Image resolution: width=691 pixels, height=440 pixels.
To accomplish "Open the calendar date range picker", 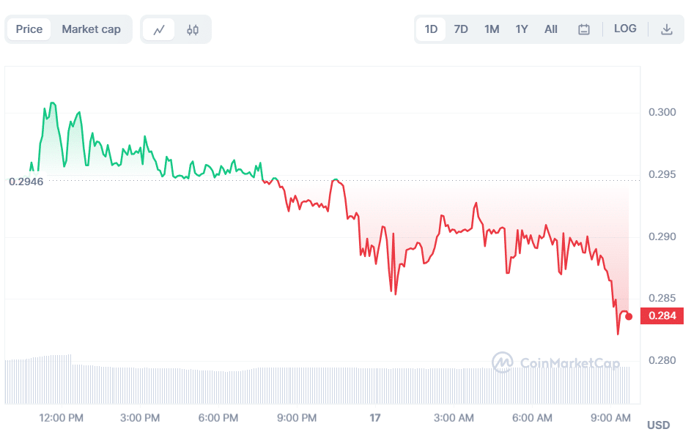I will pyautogui.click(x=584, y=29).
